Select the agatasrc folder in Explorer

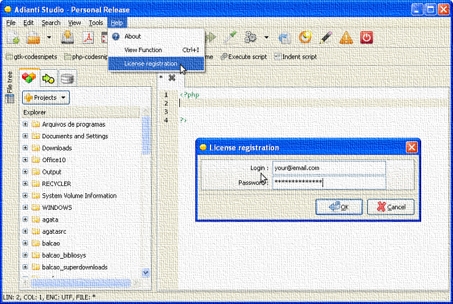click(54, 231)
